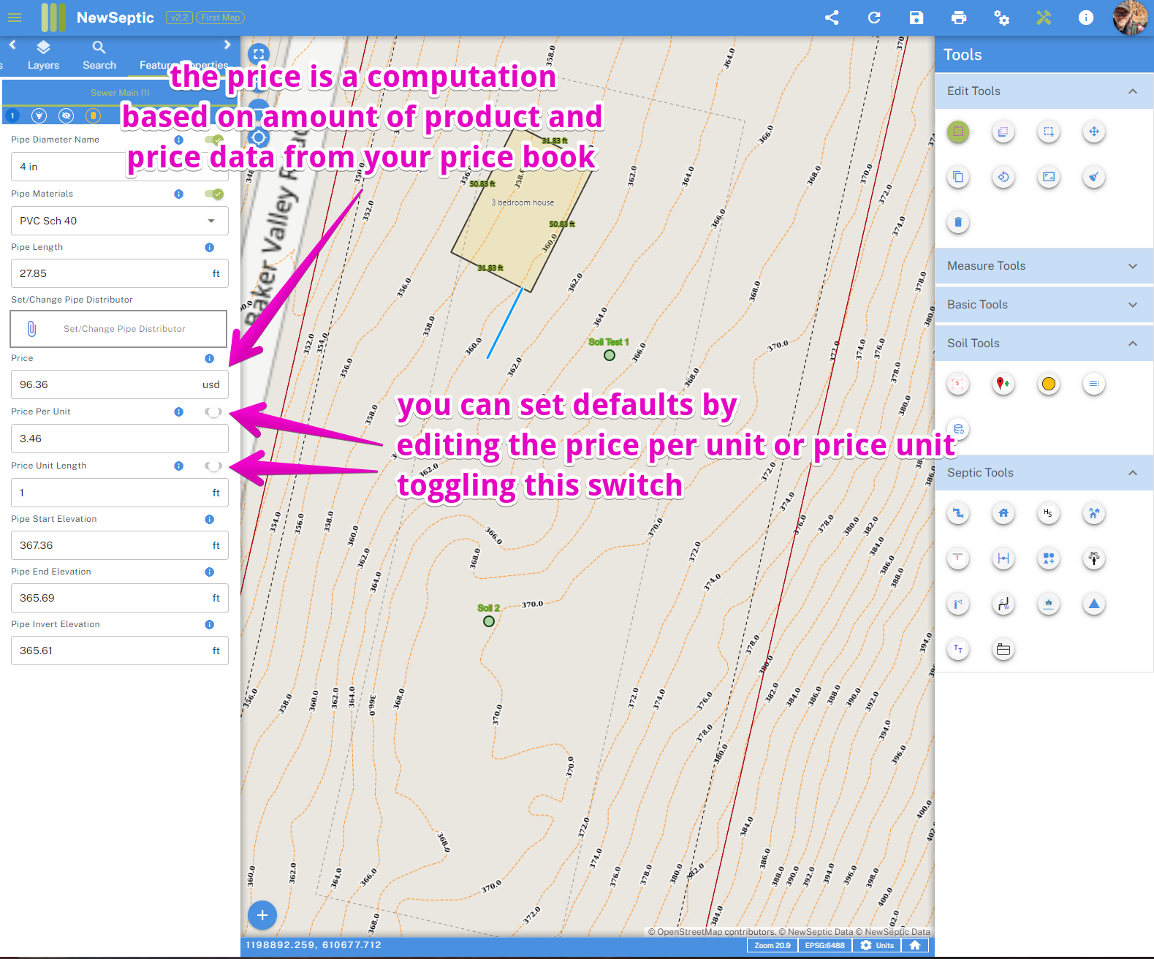1154x959 pixels.
Task: Click the crossed tools icon in header
Action: click(x=1044, y=18)
